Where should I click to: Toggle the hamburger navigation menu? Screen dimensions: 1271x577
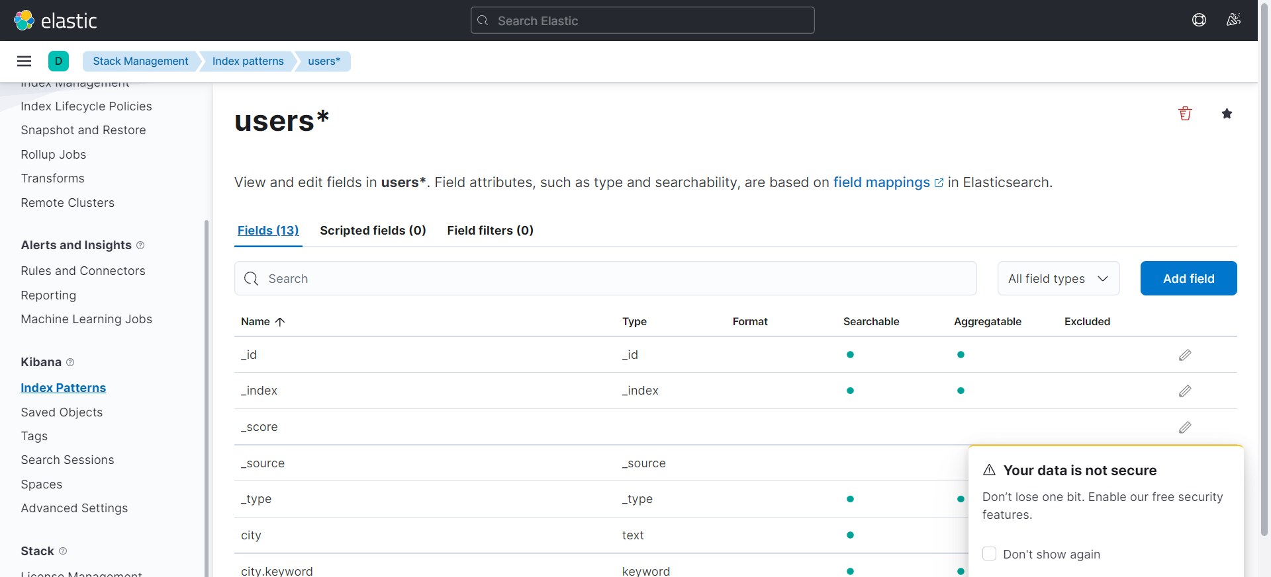(x=24, y=61)
